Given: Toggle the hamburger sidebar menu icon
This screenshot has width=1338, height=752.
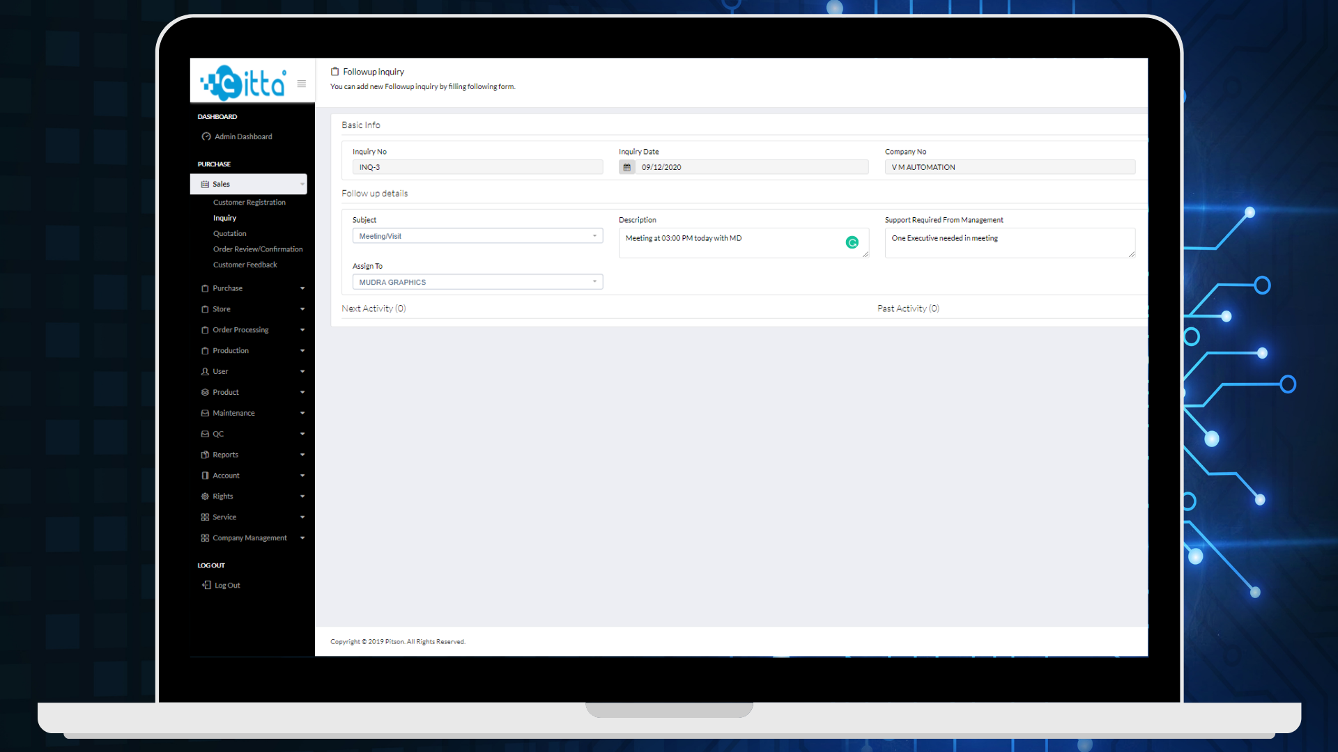Looking at the screenshot, I should click(x=302, y=84).
